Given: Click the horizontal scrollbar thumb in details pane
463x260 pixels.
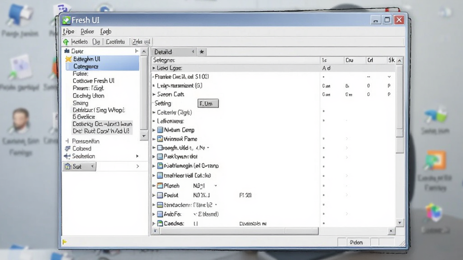Looking at the screenshot, I should coord(239,231).
